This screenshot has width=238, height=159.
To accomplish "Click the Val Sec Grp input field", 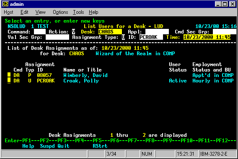I will coord(57,37).
